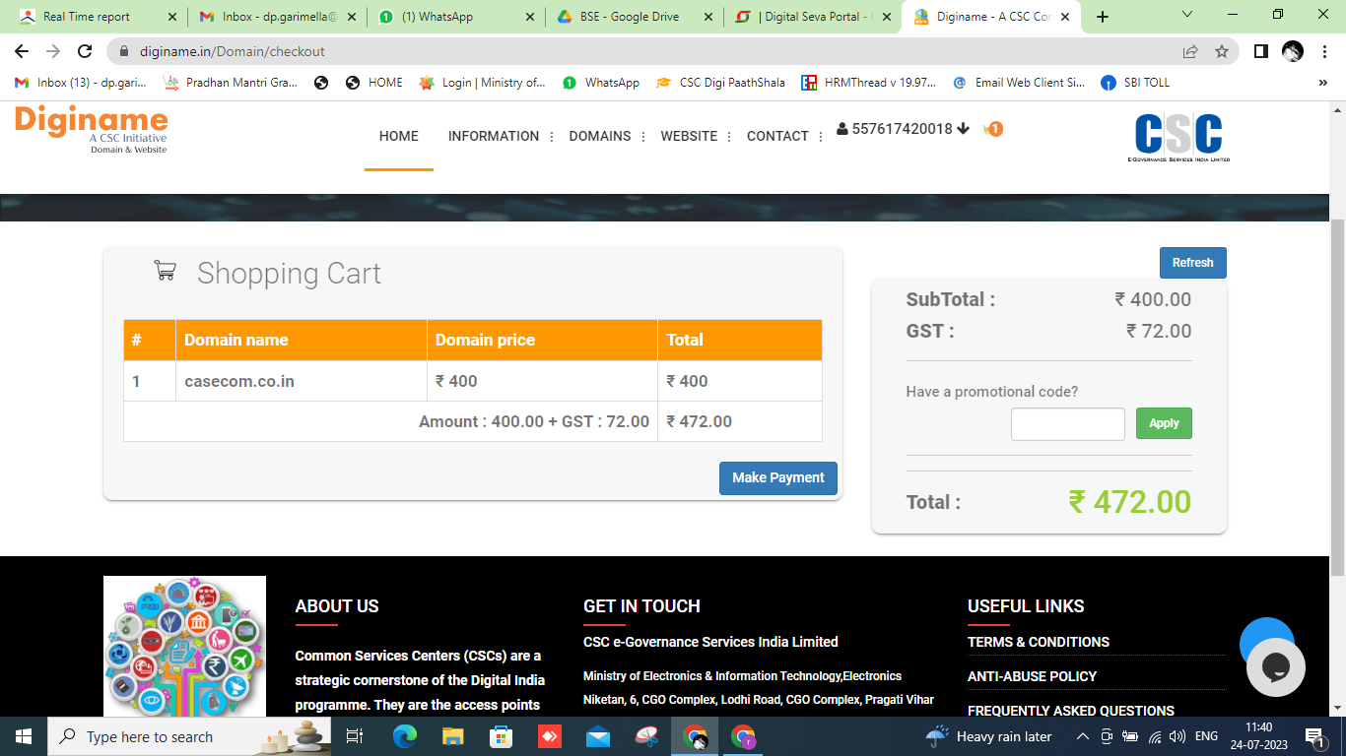Viewport: 1346px width, 756px height.
Task: Expand the INFORMATION menu dots
Action: 552,137
